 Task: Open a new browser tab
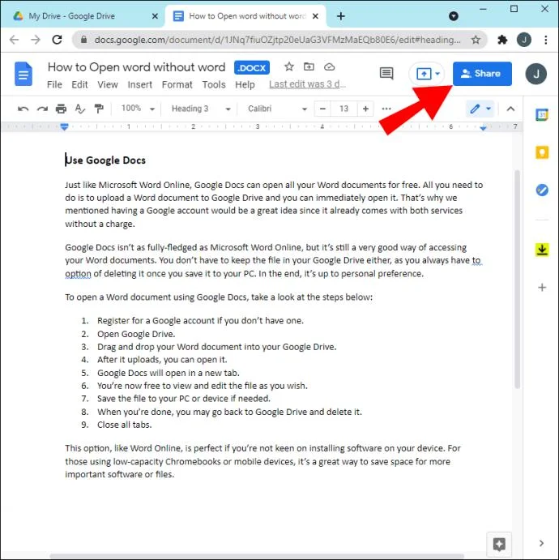click(x=340, y=16)
